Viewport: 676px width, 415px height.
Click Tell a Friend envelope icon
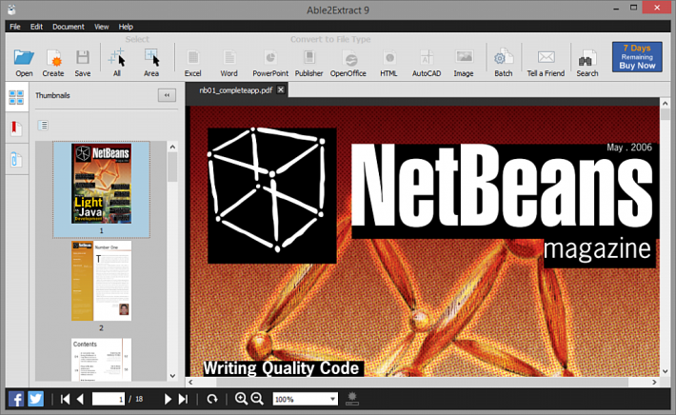click(x=546, y=57)
